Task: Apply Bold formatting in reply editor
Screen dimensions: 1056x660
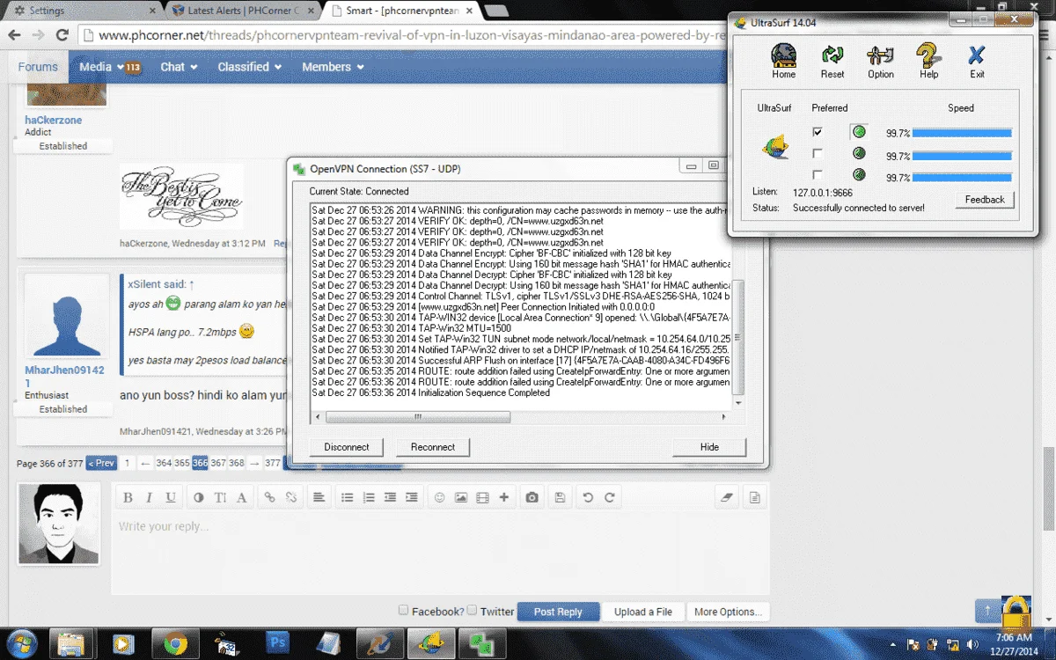Action: (128, 497)
